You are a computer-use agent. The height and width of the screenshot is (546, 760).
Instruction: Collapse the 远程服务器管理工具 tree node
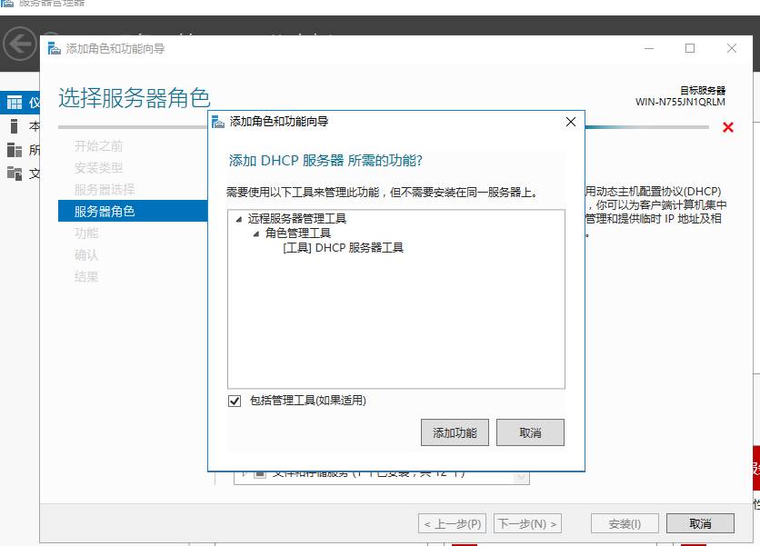[239, 219]
